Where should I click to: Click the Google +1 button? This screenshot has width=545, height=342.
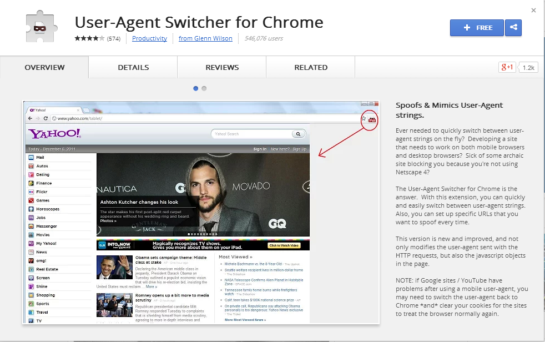(507, 67)
